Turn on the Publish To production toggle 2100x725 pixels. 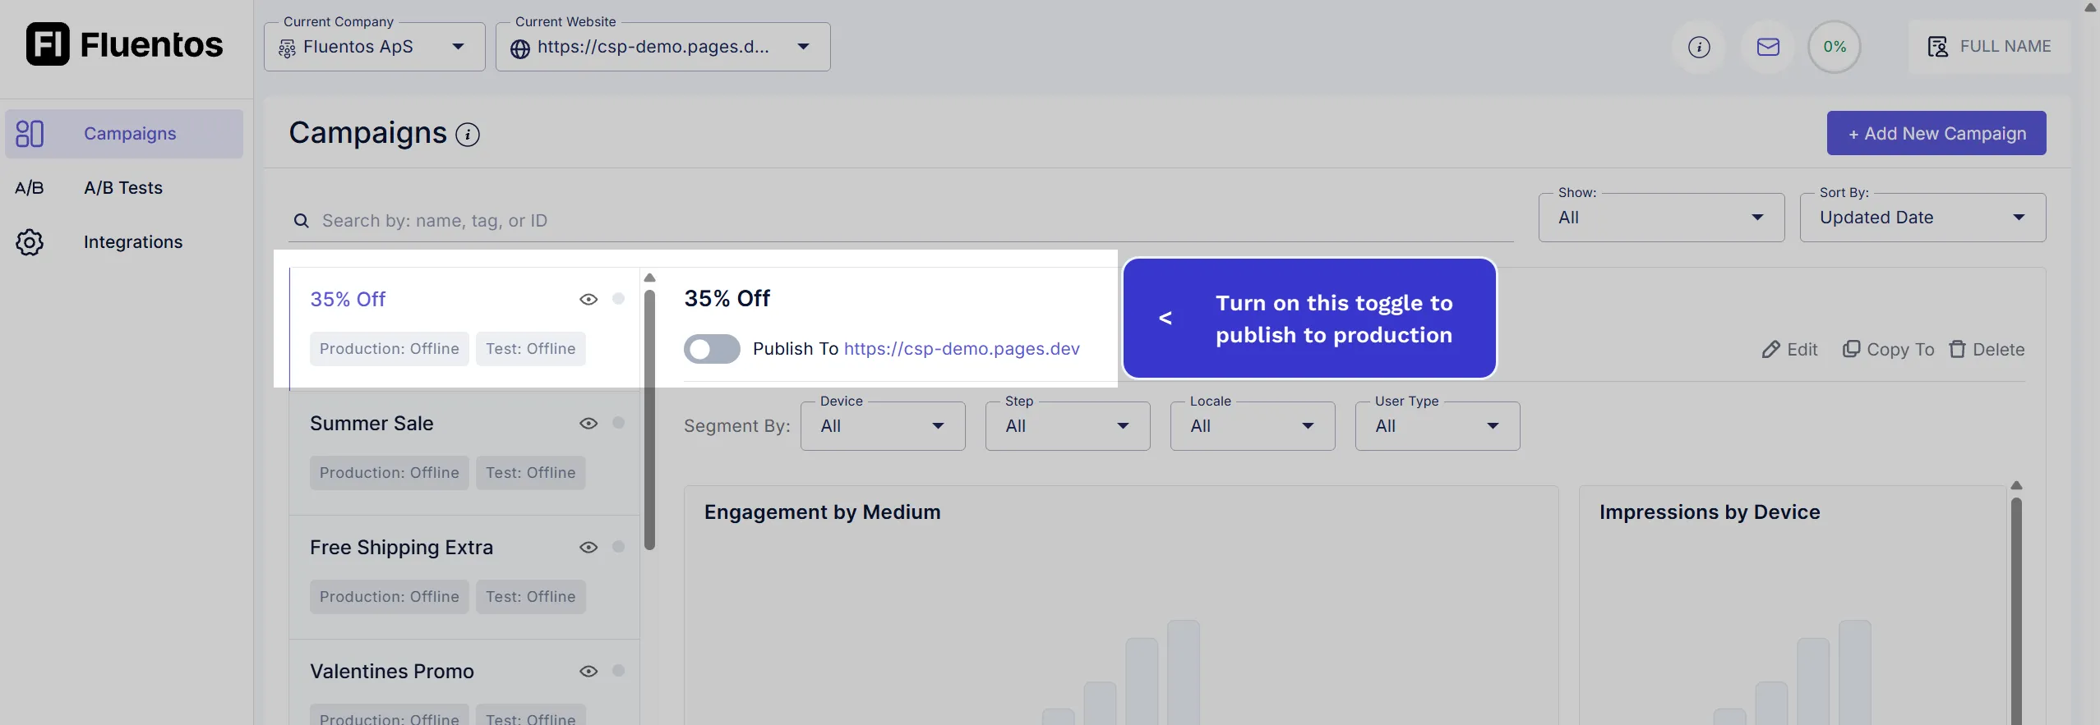(712, 349)
